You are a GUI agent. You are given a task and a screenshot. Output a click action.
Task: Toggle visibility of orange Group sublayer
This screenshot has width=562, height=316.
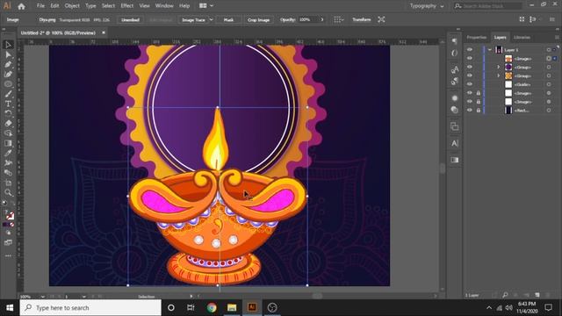point(470,75)
